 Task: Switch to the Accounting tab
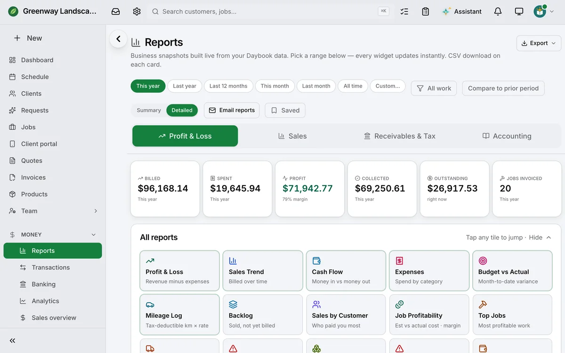coord(507,136)
